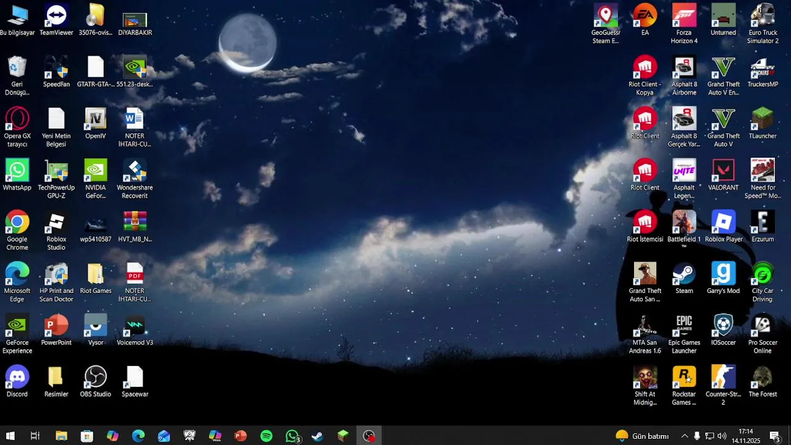Click the Garry's Mod desktop icon
Screen dimensions: 791x445
[x=724, y=278]
